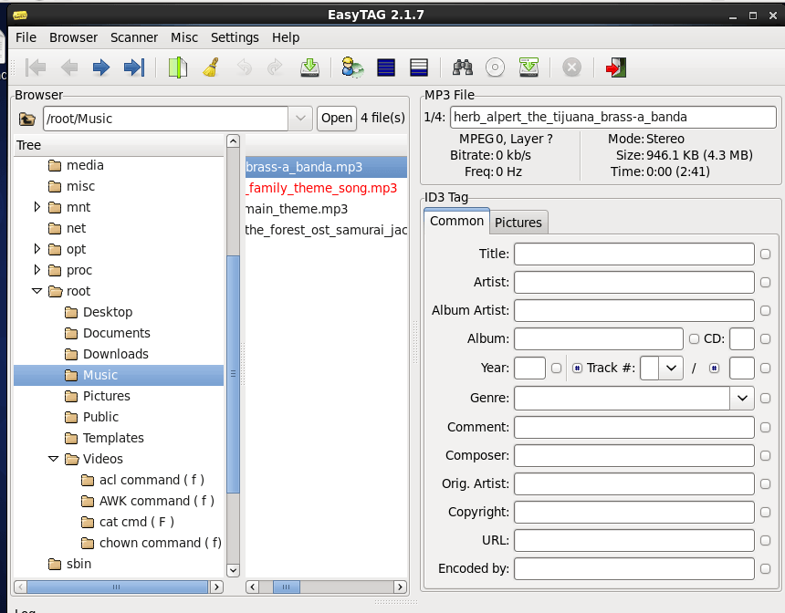This screenshot has width=785, height=613.
Task: Select the Pictures folder under root
Action: point(98,396)
